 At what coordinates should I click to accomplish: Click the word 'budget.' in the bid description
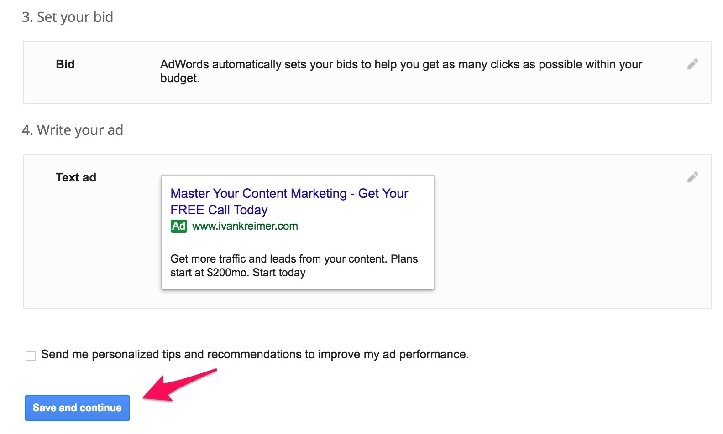click(180, 78)
